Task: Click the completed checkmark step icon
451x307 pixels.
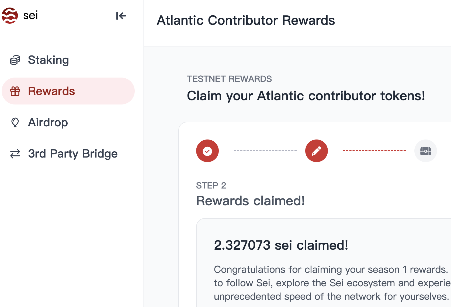Action: pos(207,151)
